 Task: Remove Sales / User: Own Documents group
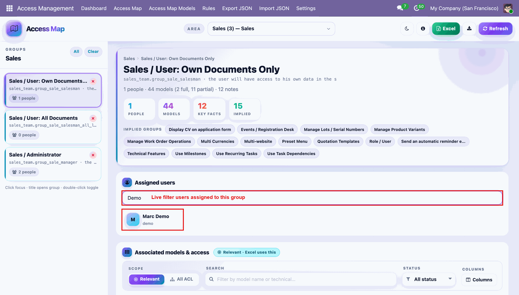coord(93,81)
